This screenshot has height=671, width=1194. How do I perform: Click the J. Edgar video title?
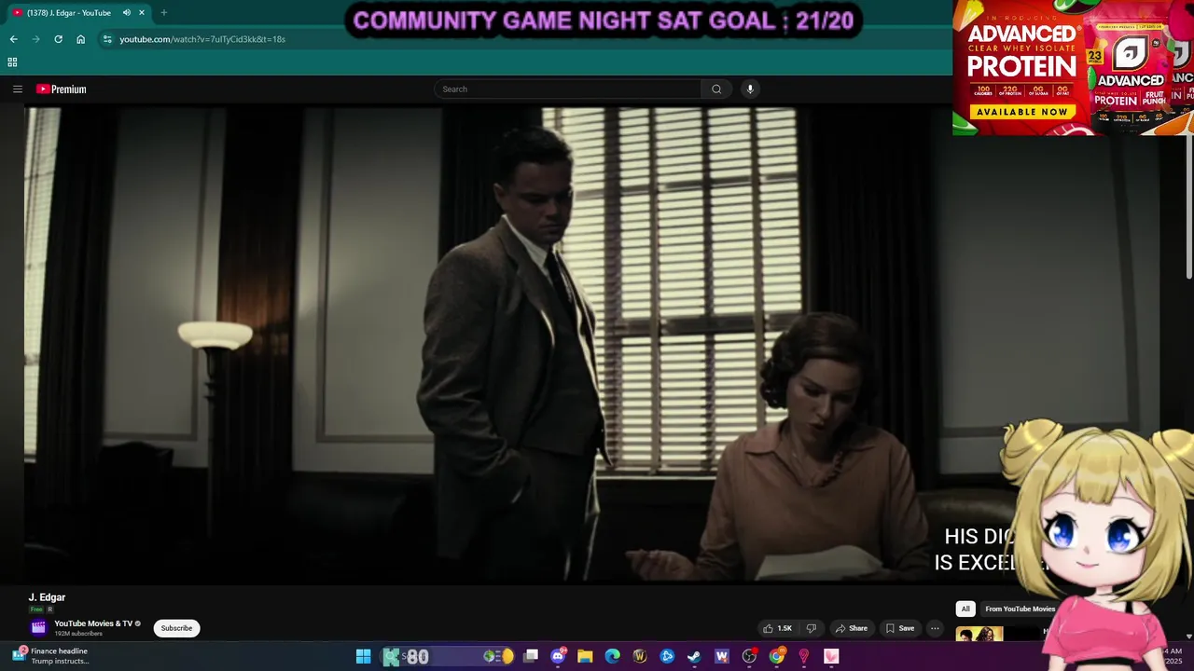(x=47, y=597)
